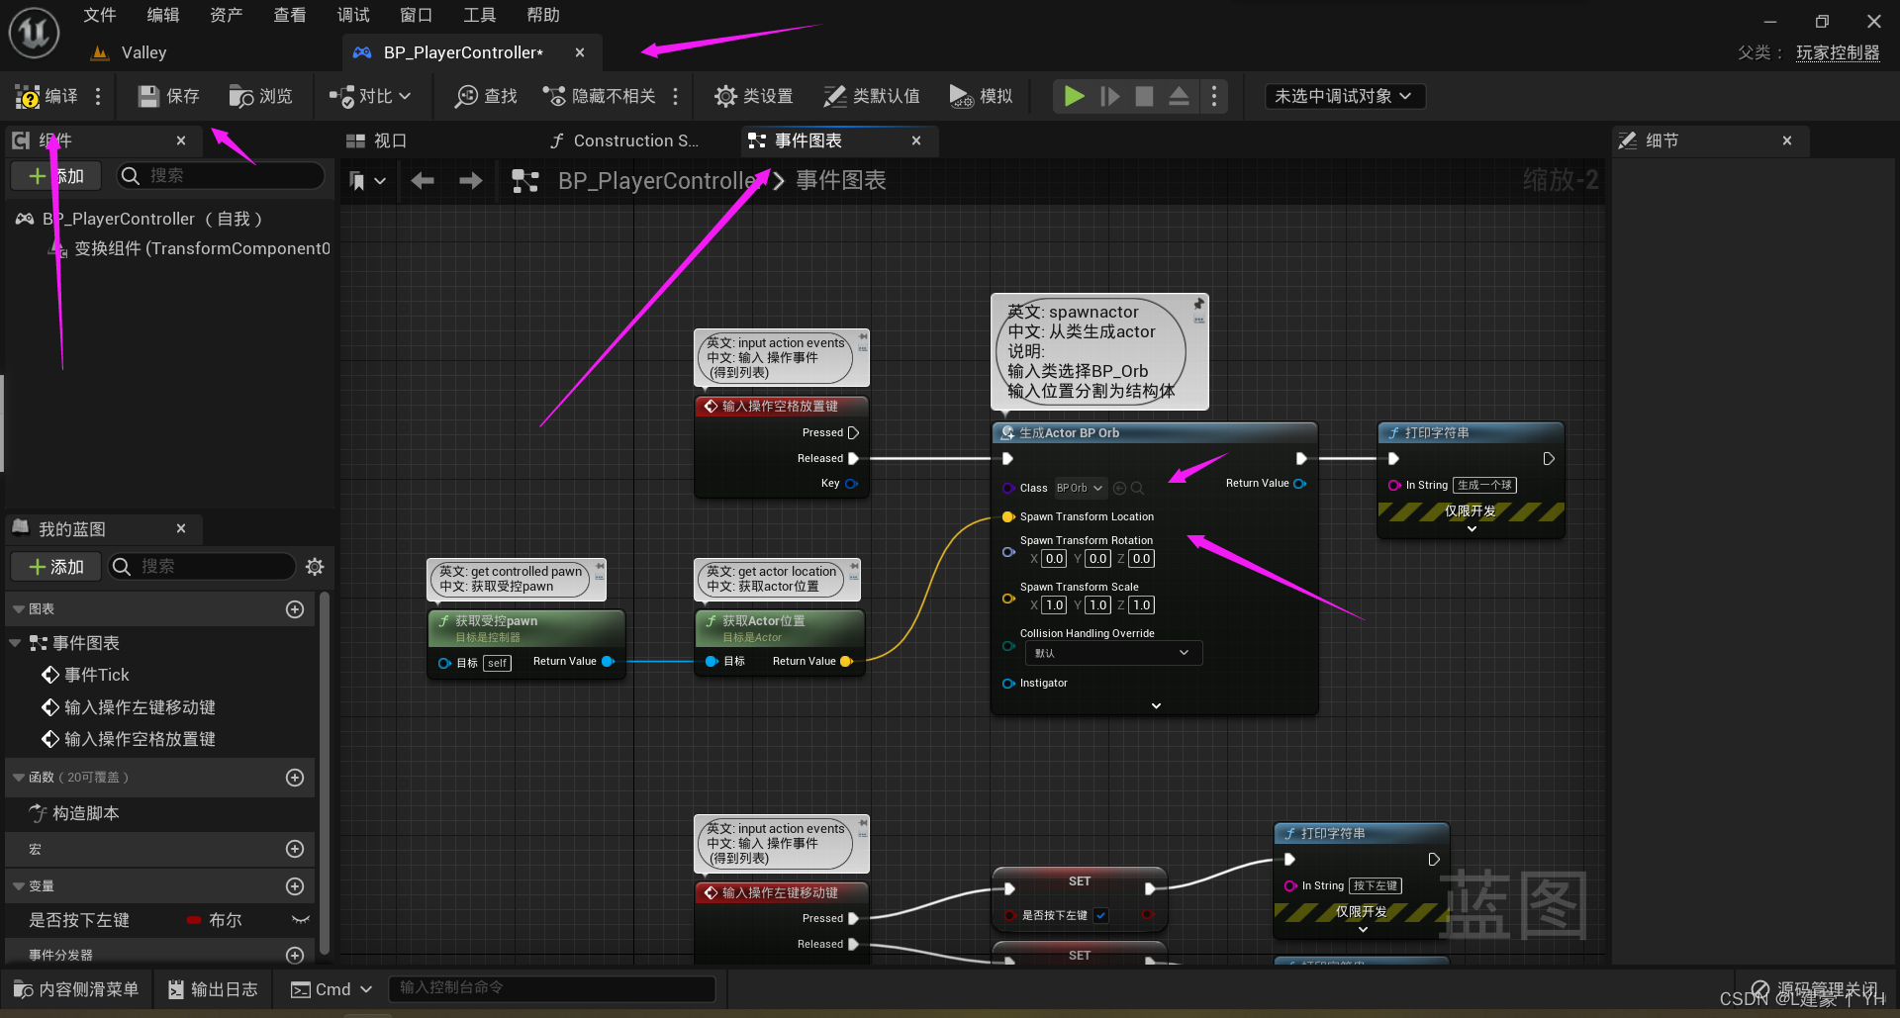Switch to the Valley level tab
1900x1018 pixels.
129,52
